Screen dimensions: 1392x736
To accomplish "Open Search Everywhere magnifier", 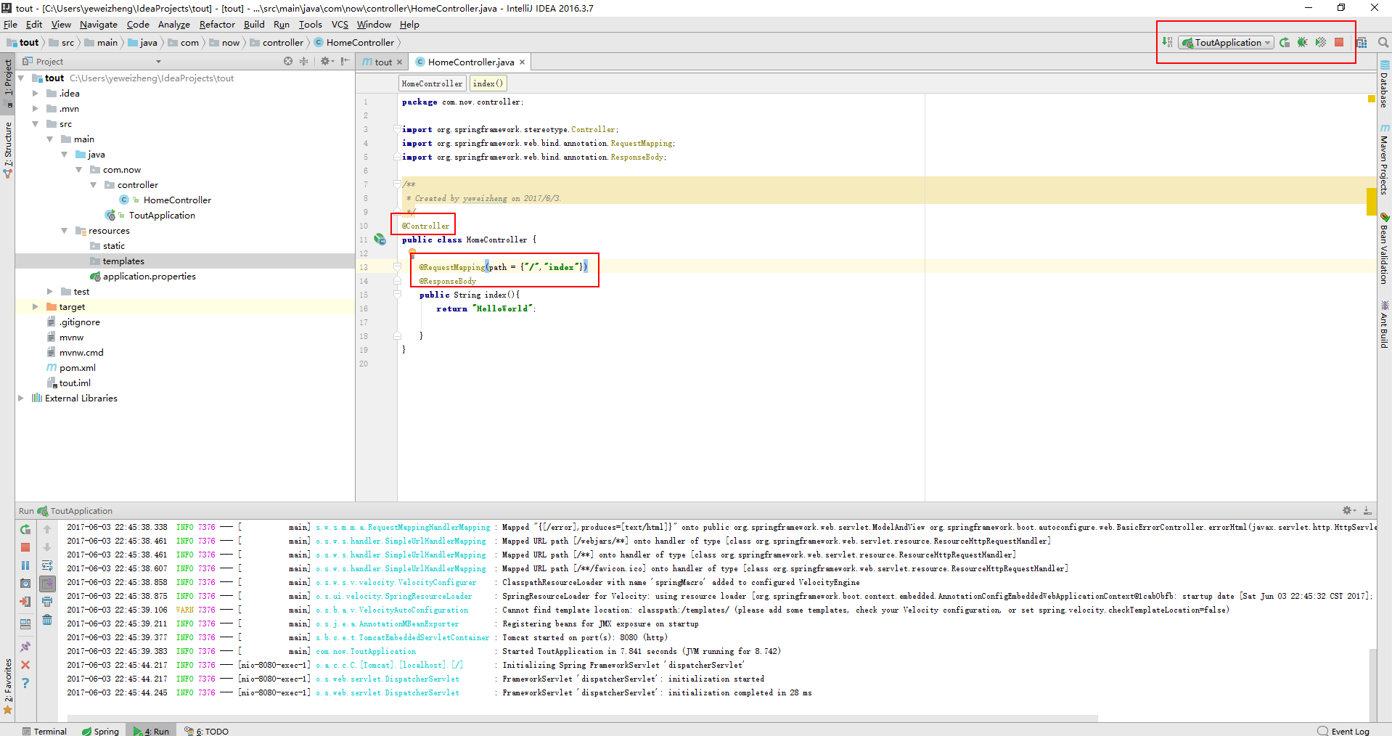I will (x=1383, y=42).
